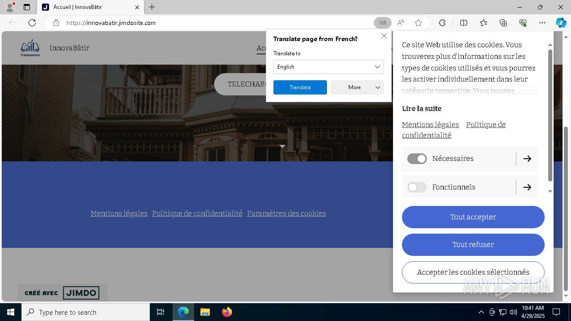Expand Lire la suite in cookie banner
This screenshot has height=321, width=571.
[x=422, y=108]
